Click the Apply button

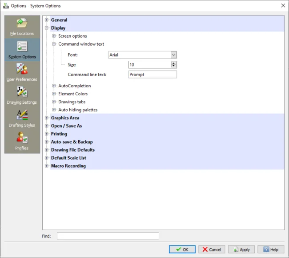click(241, 250)
